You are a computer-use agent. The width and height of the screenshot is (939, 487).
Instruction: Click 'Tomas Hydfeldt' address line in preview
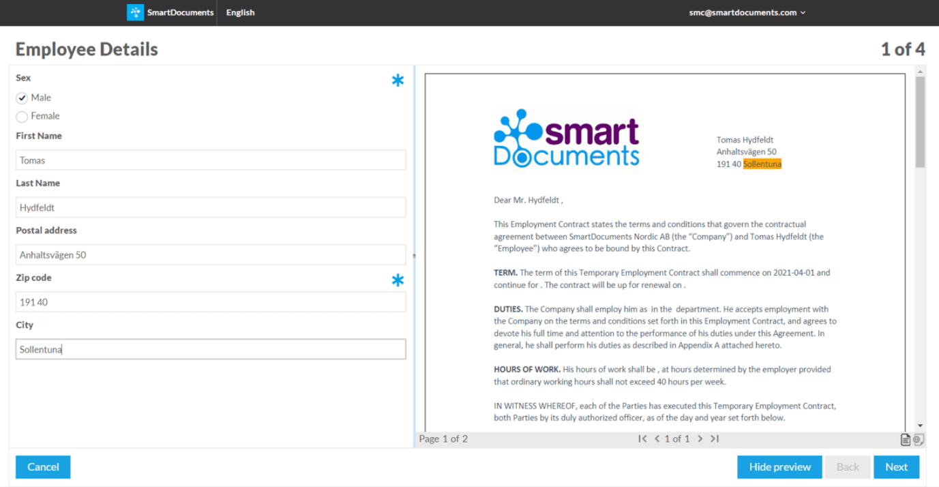[745, 140]
